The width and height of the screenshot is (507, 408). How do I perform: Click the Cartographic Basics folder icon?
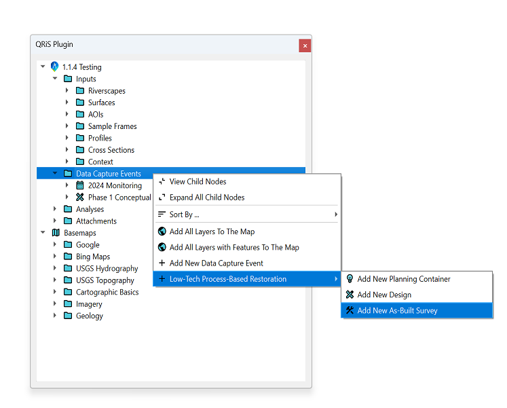coord(68,292)
